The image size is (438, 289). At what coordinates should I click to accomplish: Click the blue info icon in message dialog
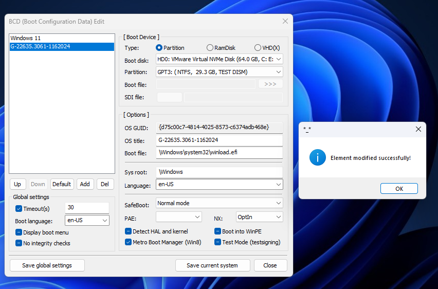(318, 157)
